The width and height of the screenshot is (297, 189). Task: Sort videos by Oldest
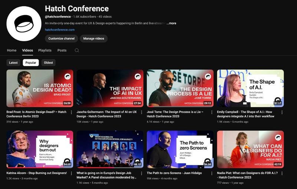click(x=49, y=63)
